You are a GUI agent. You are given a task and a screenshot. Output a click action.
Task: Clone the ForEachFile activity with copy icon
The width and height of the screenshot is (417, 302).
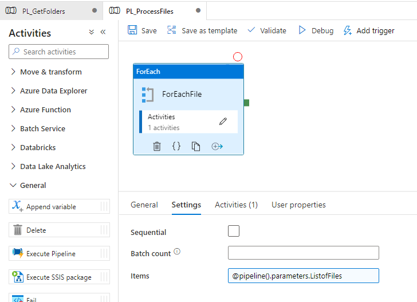pos(196,146)
